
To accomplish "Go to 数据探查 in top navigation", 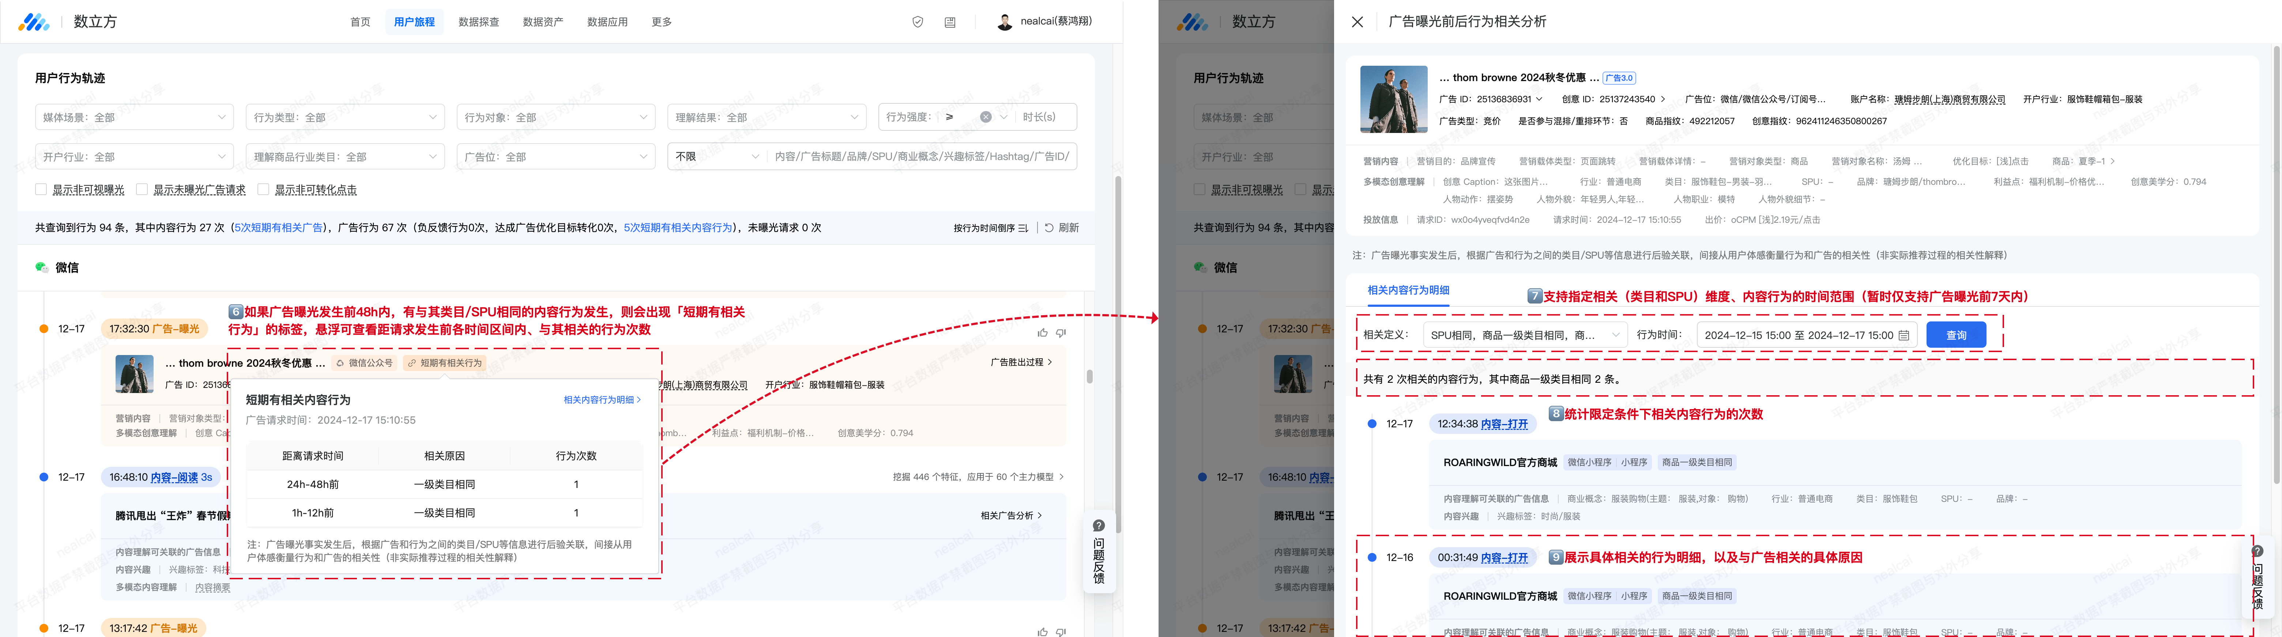I will point(478,22).
